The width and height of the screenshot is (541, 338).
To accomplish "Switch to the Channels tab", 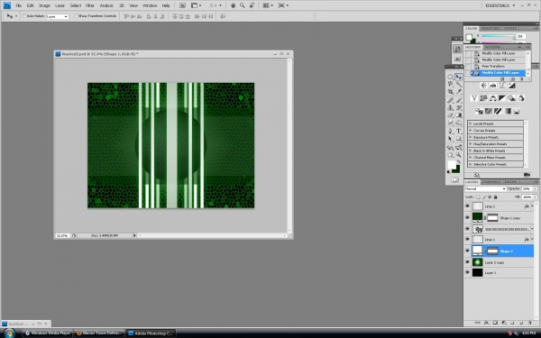I will tap(491, 182).
